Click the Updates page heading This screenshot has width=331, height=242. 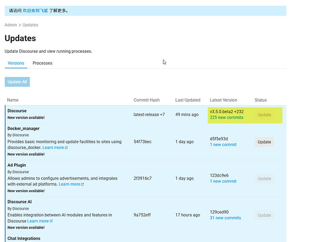coord(20,38)
